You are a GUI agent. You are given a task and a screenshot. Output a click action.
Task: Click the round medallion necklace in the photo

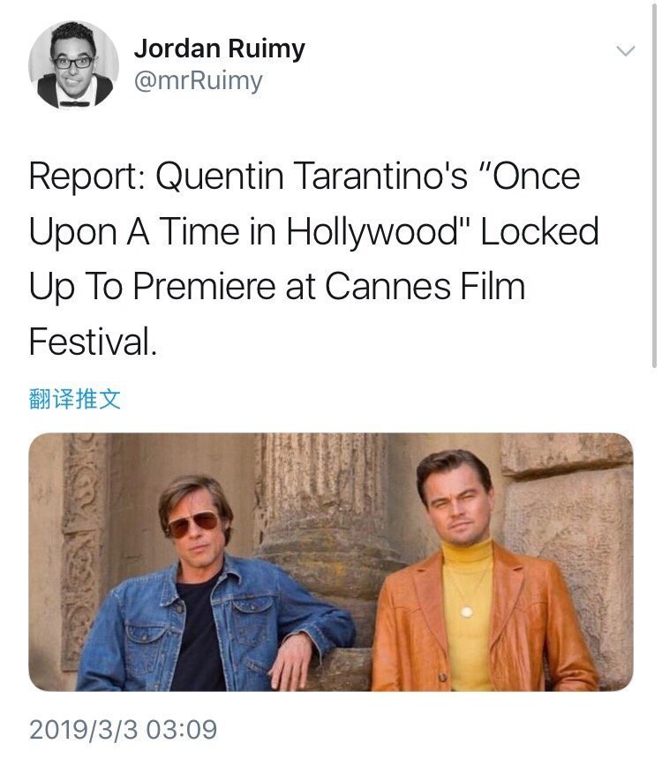click(x=467, y=609)
